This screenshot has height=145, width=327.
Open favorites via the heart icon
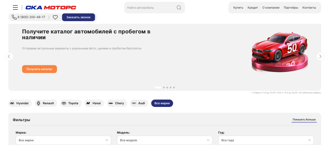[x=55, y=17]
